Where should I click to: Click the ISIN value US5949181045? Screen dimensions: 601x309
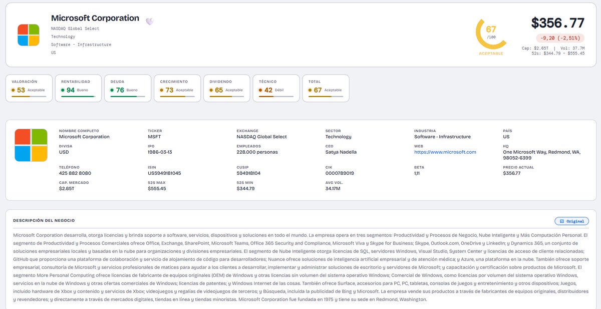tap(164, 173)
